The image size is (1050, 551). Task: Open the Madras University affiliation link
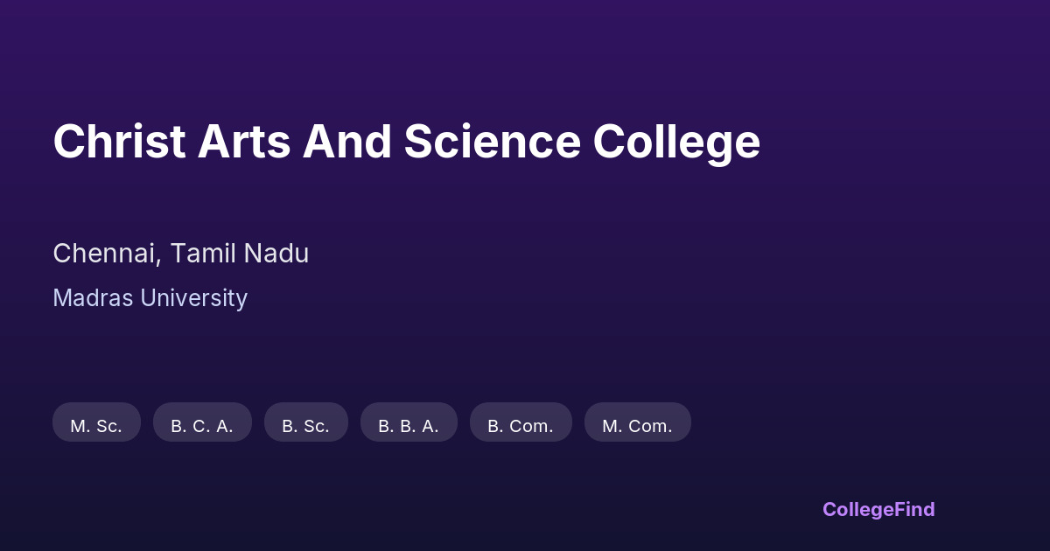150,298
